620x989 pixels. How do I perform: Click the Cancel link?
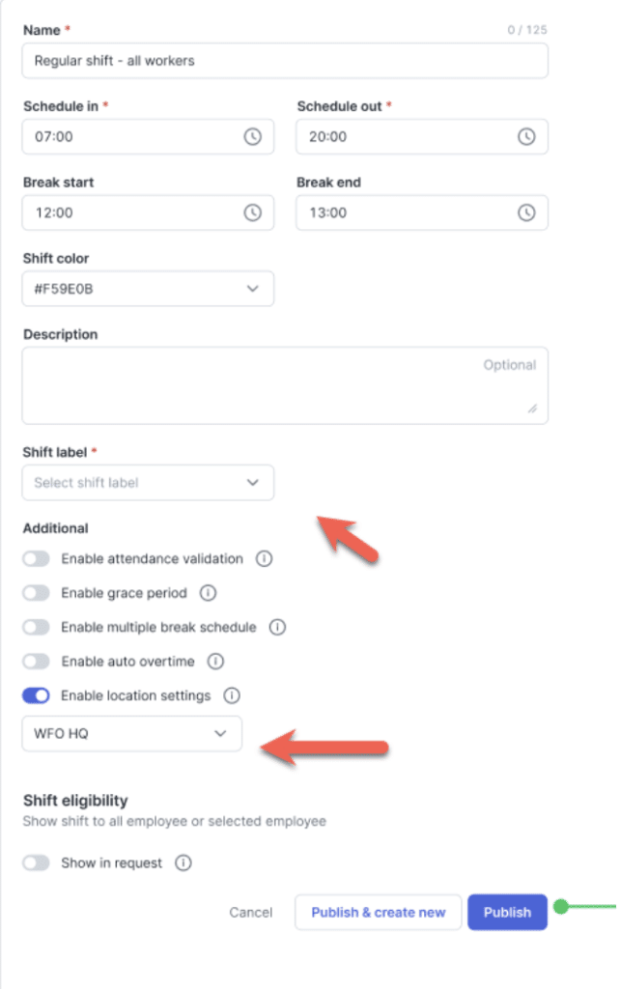click(x=251, y=913)
